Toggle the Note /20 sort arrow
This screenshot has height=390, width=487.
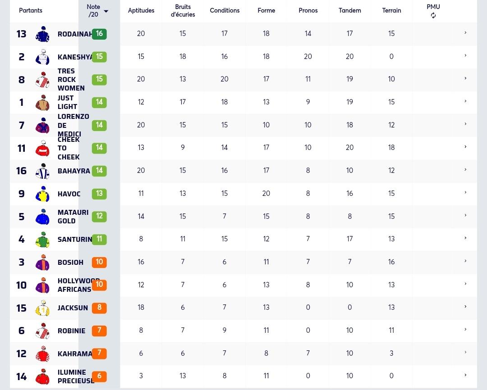tap(106, 11)
